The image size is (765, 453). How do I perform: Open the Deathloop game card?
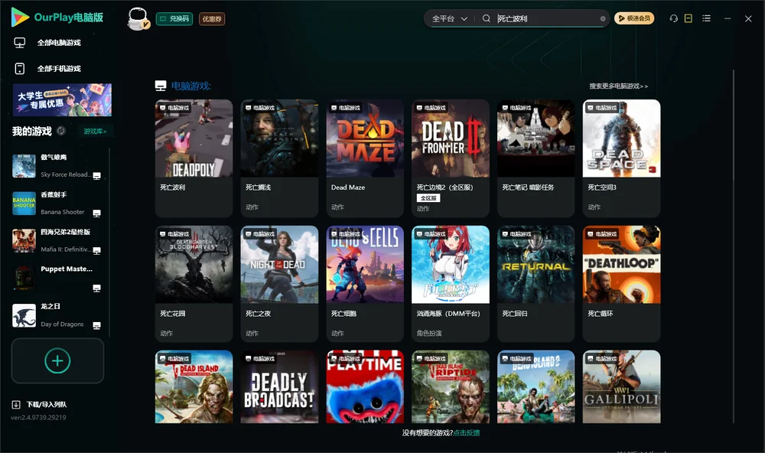pos(621,284)
